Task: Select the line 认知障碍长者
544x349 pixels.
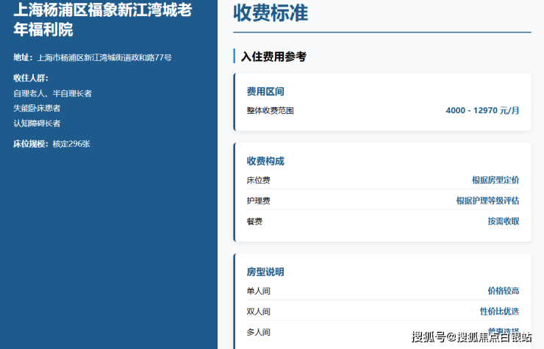Action: [x=37, y=123]
